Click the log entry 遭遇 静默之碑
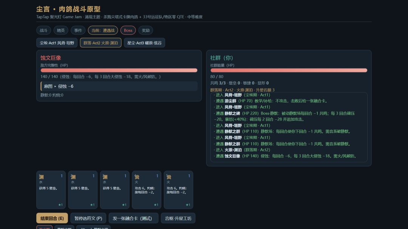 pos(284,116)
